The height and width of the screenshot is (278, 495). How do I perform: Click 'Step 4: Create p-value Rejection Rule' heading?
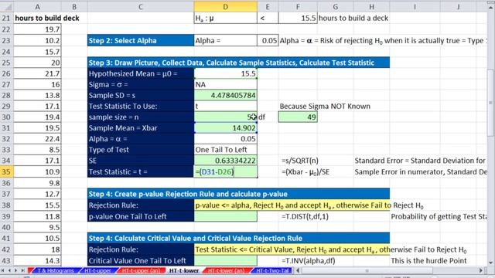click(238, 194)
